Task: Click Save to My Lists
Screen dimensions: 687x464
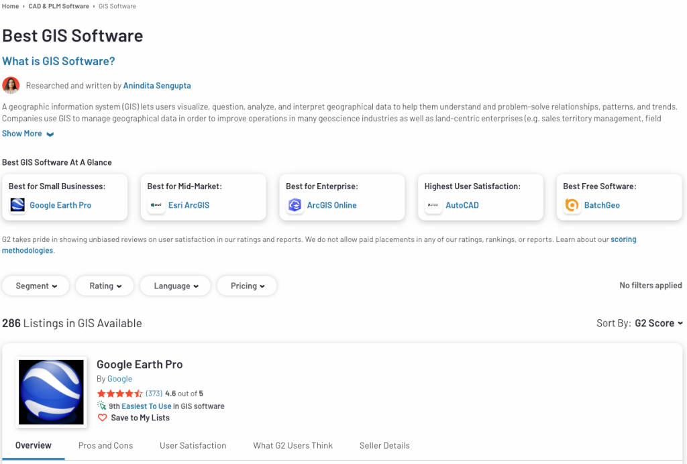Action: click(140, 418)
